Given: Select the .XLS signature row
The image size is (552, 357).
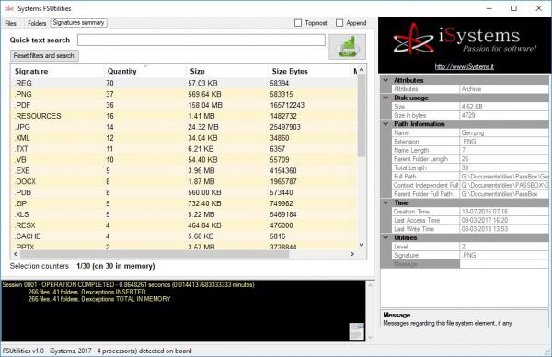Looking at the screenshot, I should pyautogui.click(x=185, y=214).
